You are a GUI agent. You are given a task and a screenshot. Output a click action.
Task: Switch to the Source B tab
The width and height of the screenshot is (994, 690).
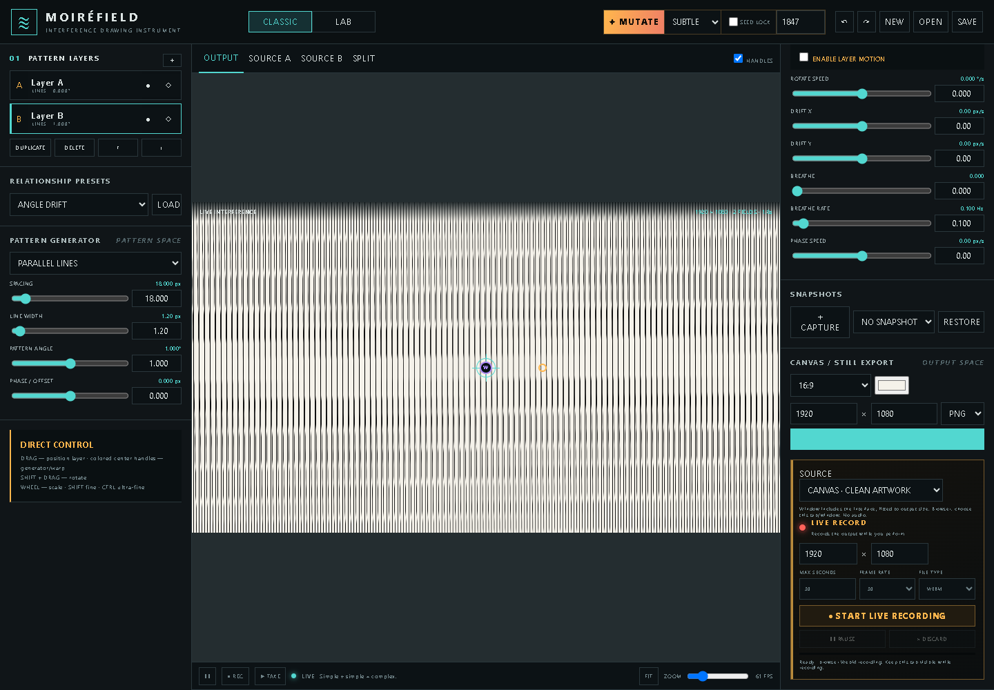(322, 59)
